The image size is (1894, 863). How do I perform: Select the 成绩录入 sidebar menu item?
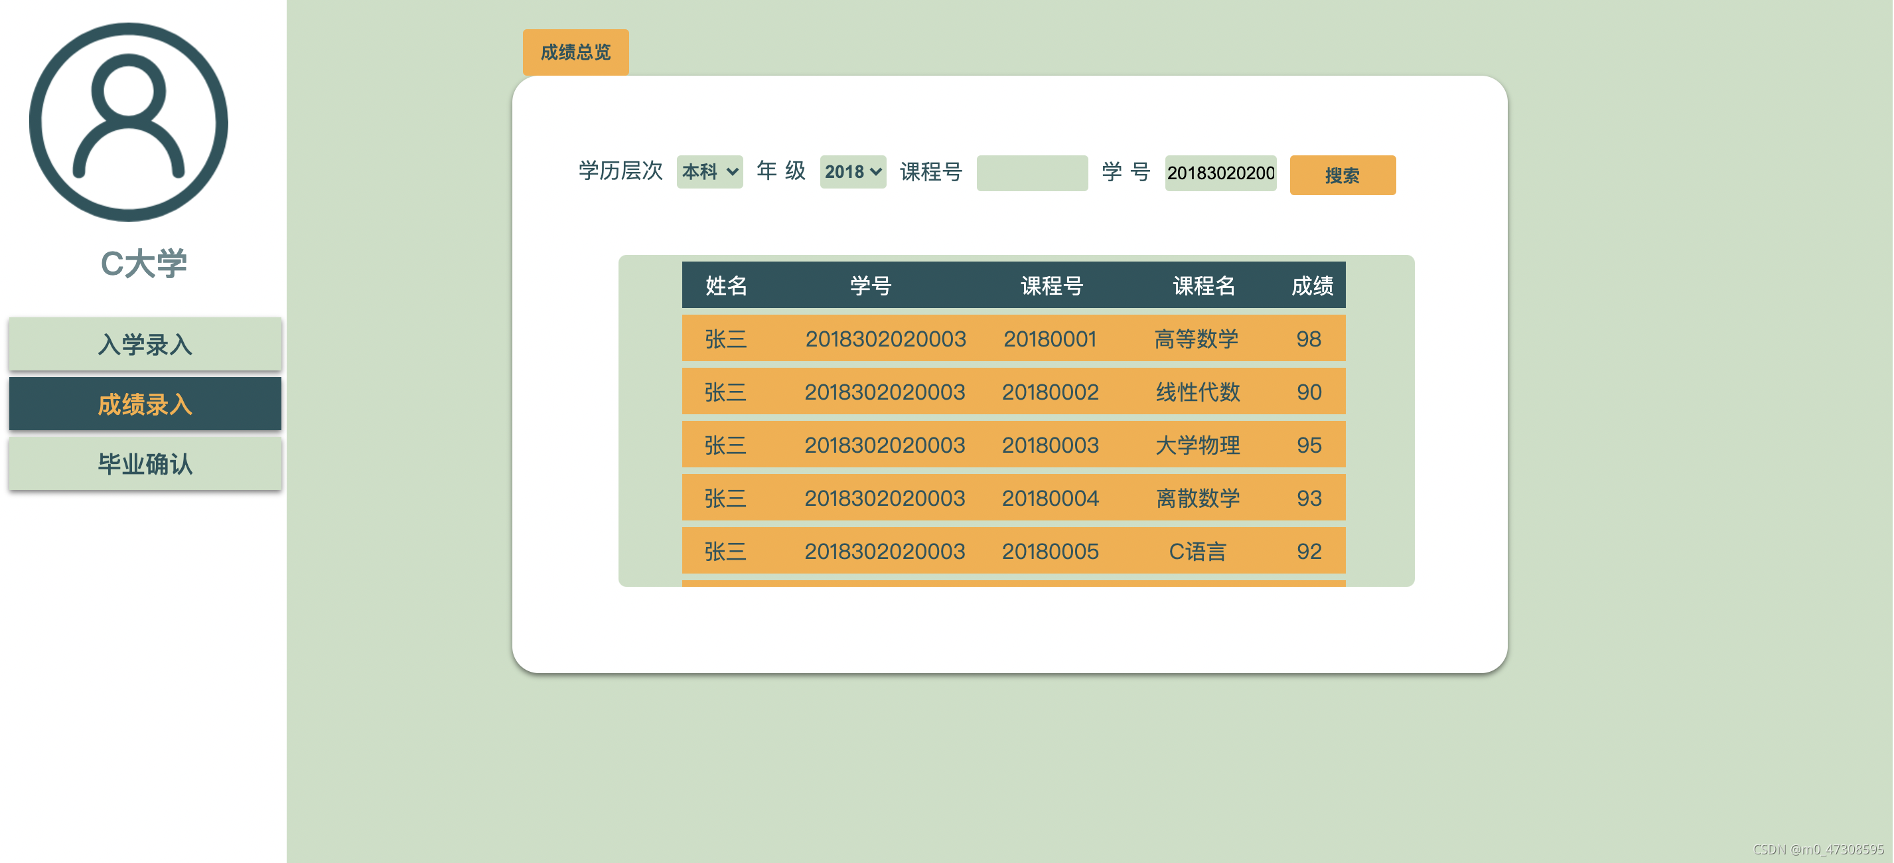pyautogui.click(x=145, y=404)
